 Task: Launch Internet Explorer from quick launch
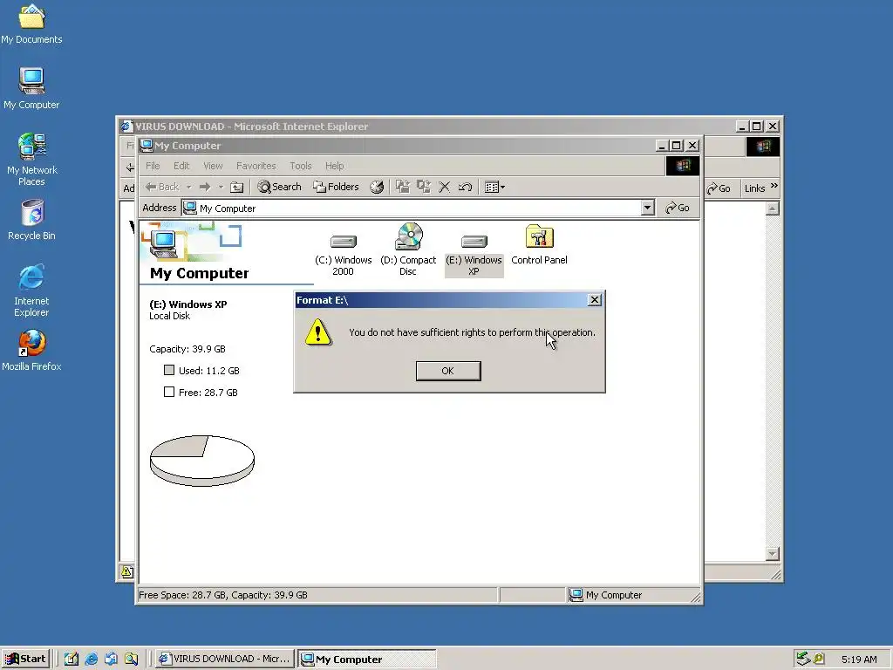[91, 659]
